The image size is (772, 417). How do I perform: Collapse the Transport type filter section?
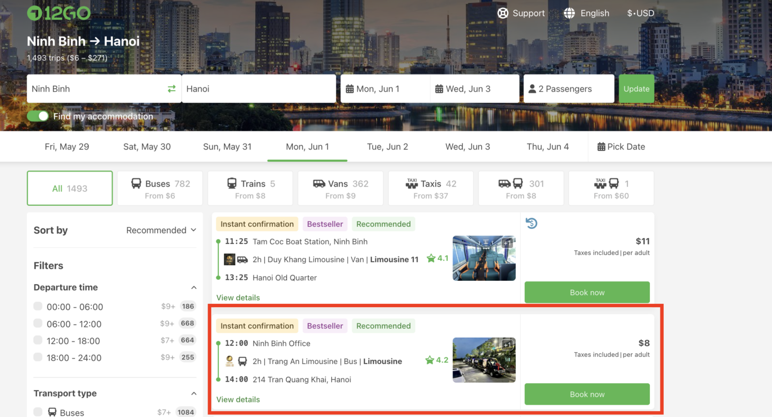(194, 394)
